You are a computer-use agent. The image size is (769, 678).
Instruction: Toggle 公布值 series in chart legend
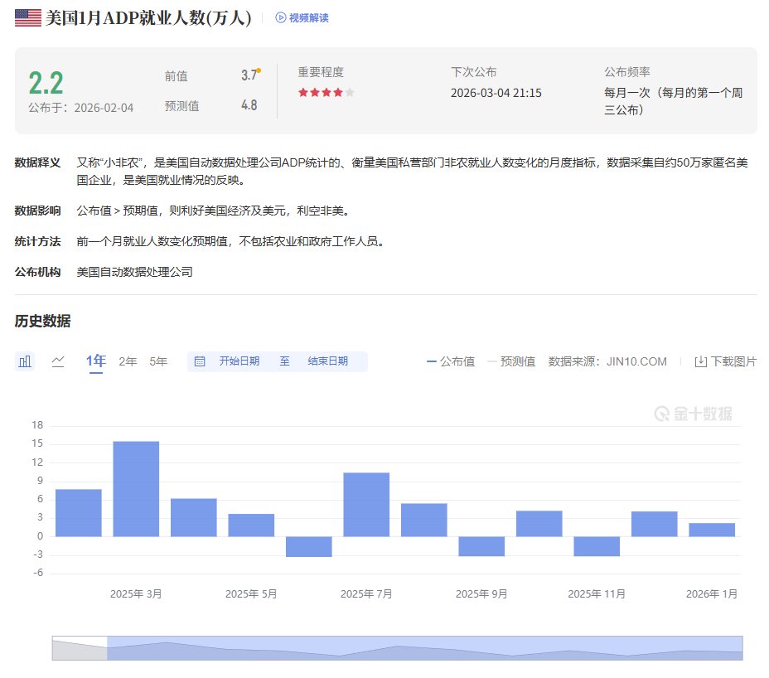451,361
